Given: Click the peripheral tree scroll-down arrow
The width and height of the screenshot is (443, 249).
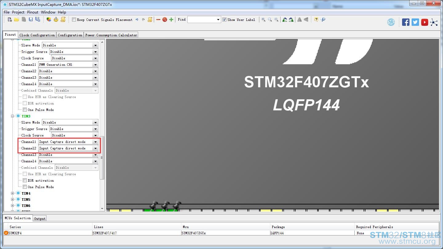Looking at the screenshot, I should [x=102, y=209].
